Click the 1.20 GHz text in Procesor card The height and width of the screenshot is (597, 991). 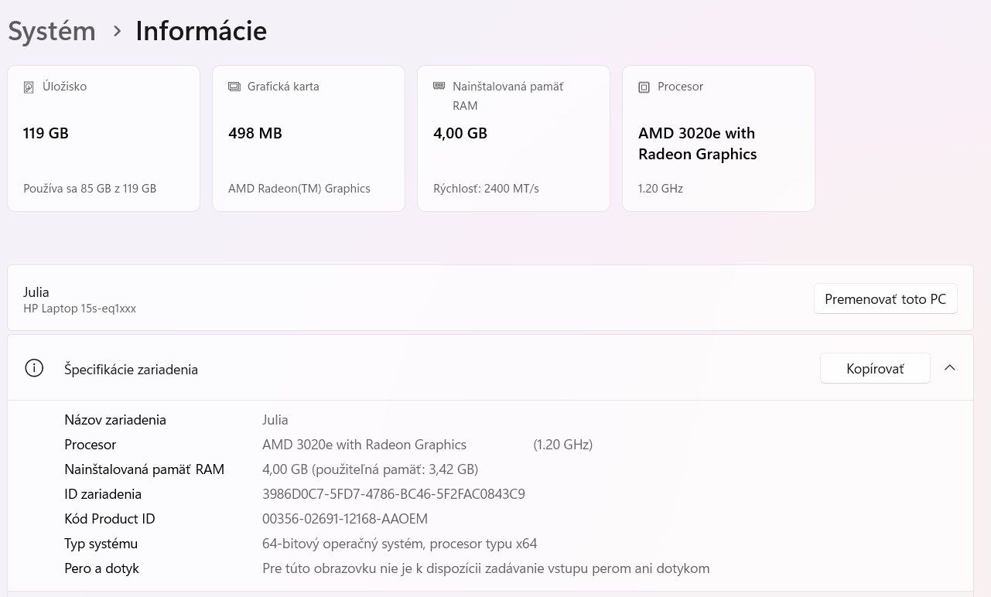pos(660,189)
